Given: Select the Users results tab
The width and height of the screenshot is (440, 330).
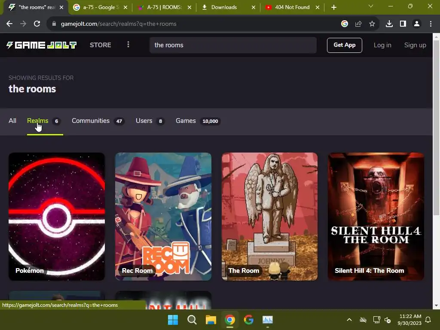Looking at the screenshot, I should (x=150, y=121).
